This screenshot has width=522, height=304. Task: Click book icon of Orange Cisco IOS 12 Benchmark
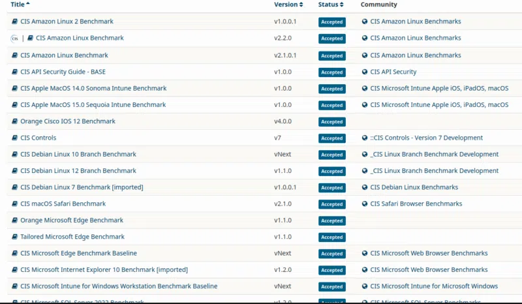(x=15, y=121)
